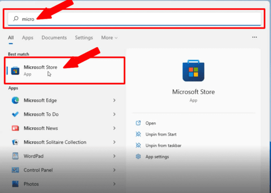Screen dimensions: 271x193
Task: Click the Control Panel icon
Action: pos(15,170)
